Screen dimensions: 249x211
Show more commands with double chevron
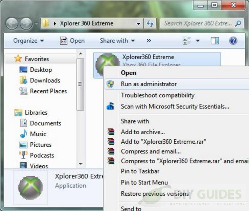(149, 41)
